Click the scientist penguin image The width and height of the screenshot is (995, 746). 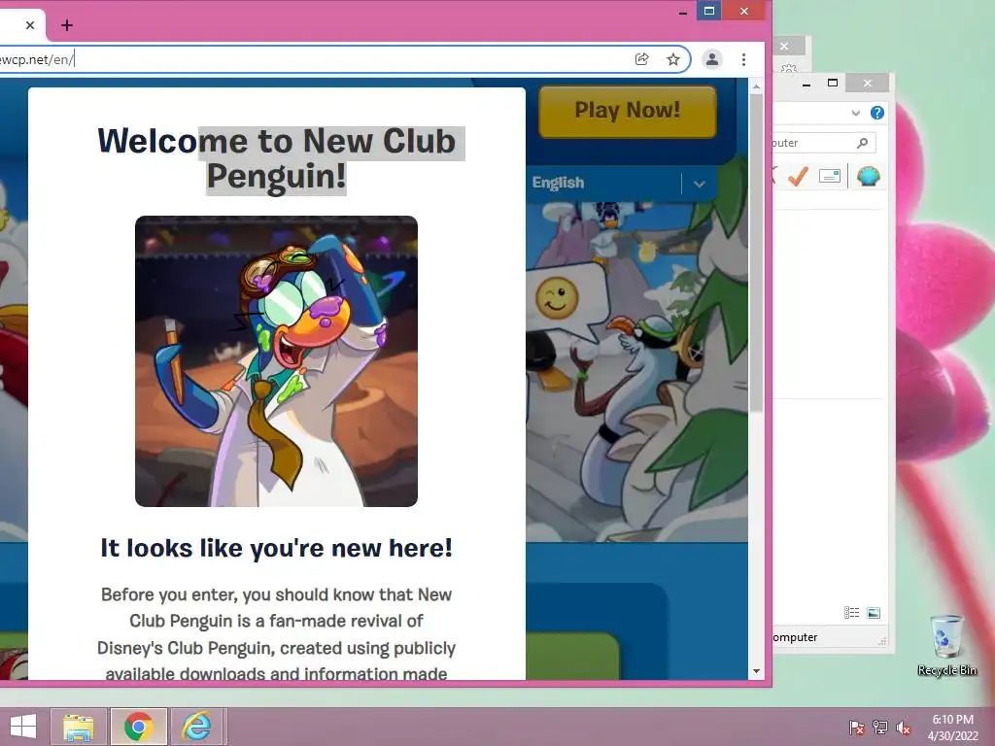tap(276, 361)
